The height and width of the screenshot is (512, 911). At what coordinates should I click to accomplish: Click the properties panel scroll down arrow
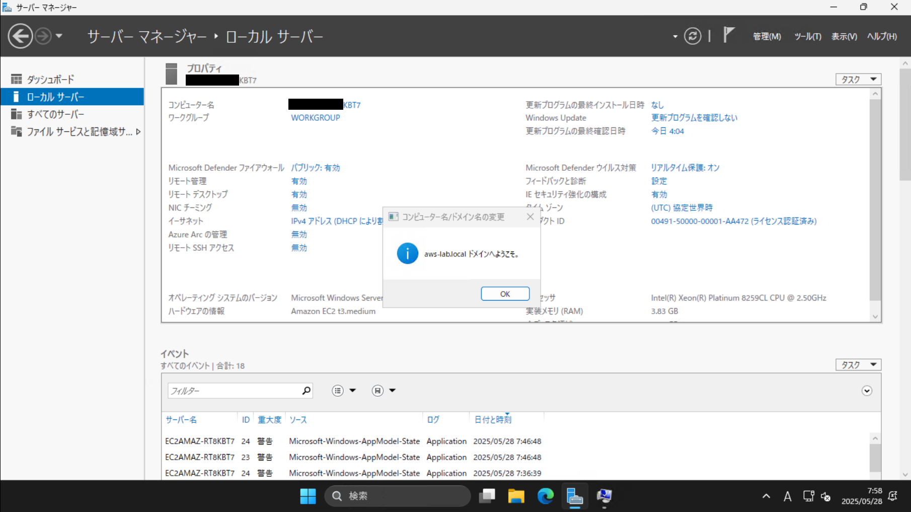click(x=875, y=317)
